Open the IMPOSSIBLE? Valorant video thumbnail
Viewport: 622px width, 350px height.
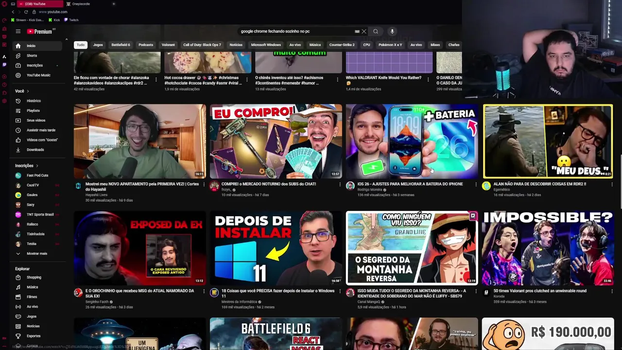(548, 248)
